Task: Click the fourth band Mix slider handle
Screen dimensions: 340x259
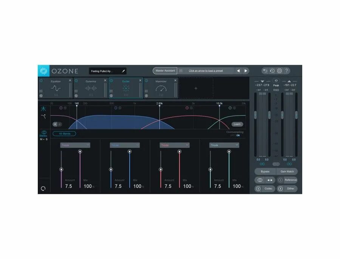Action: (x=229, y=152)
